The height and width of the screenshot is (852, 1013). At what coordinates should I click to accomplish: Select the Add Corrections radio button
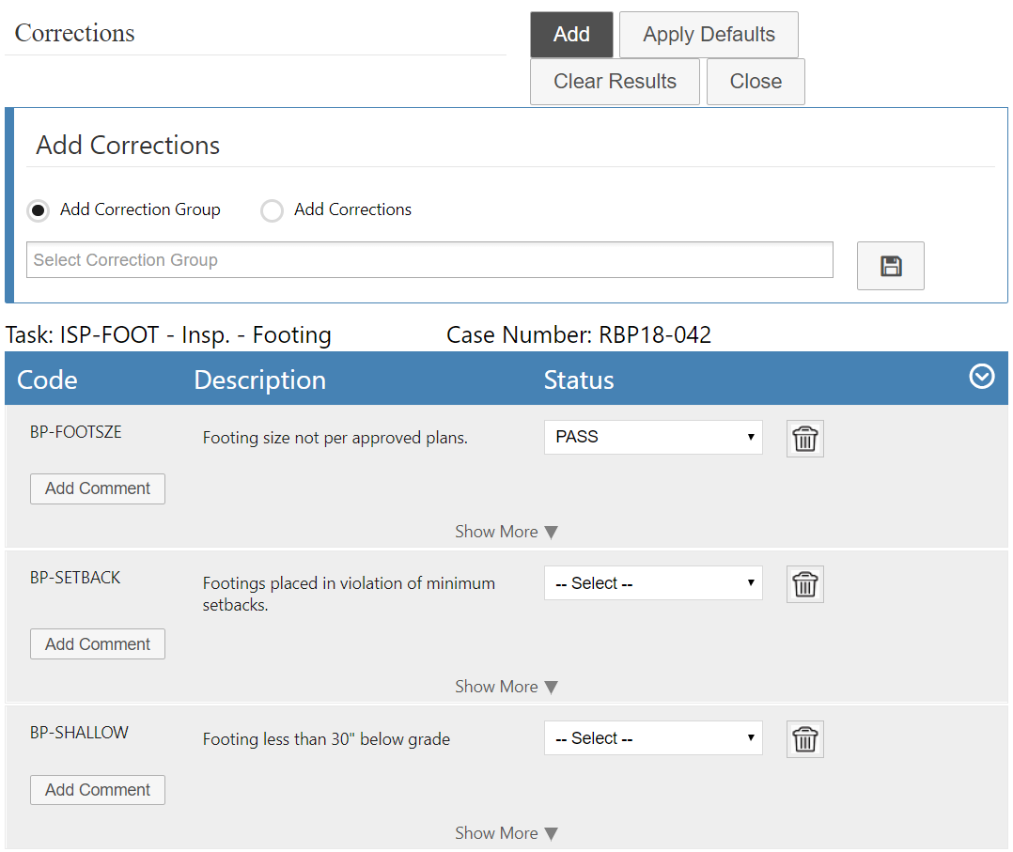coord(272,209)
